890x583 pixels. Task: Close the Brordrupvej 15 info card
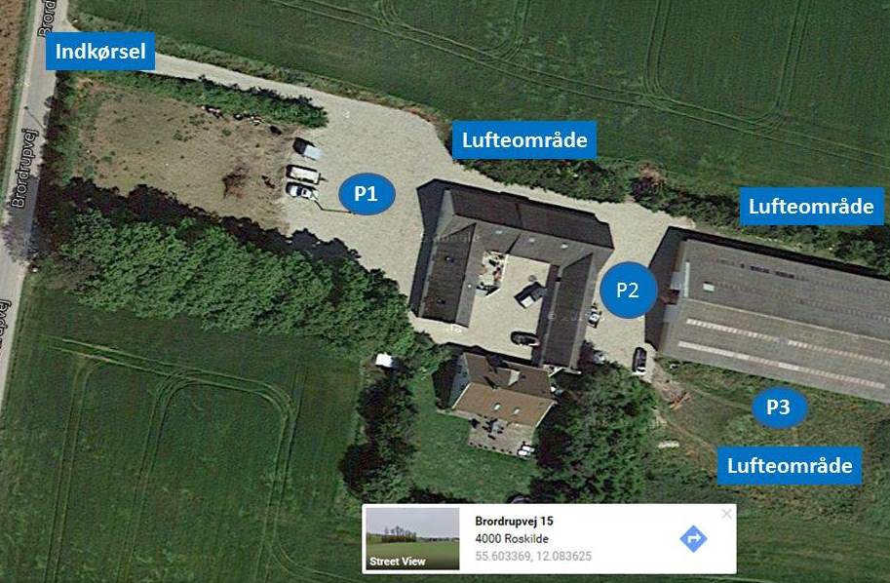(x=726, y=514)
